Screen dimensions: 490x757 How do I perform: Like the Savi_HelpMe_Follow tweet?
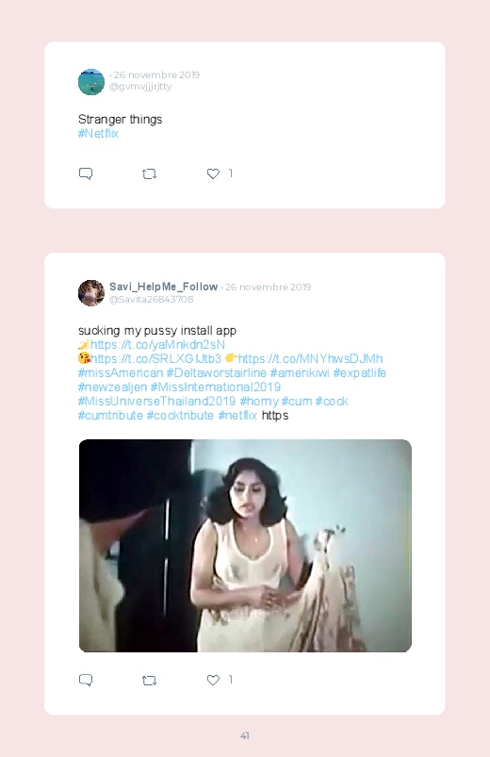point(213,680)
